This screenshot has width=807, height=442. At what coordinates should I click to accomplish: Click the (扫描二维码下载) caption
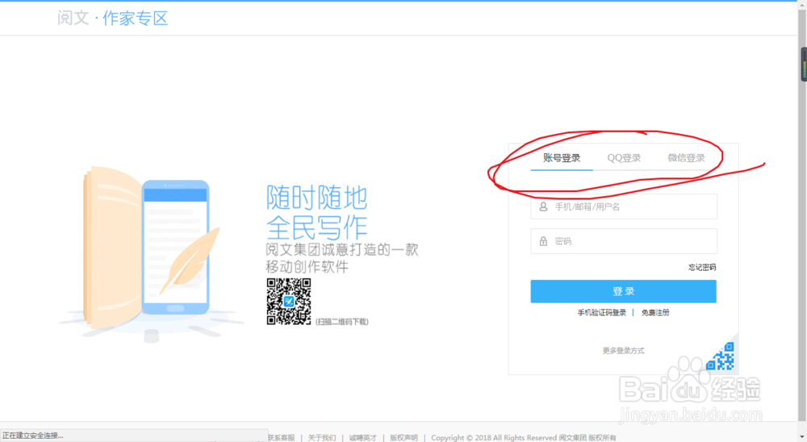click(x=341, y=322)
